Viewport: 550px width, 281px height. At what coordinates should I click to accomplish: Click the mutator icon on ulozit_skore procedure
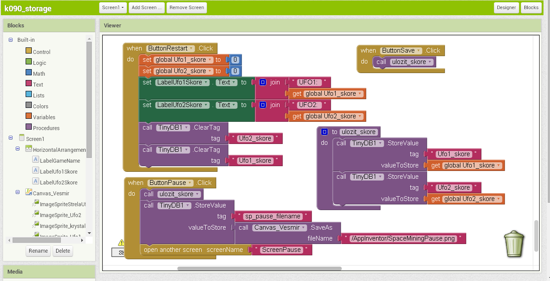(x=324, y=132)
